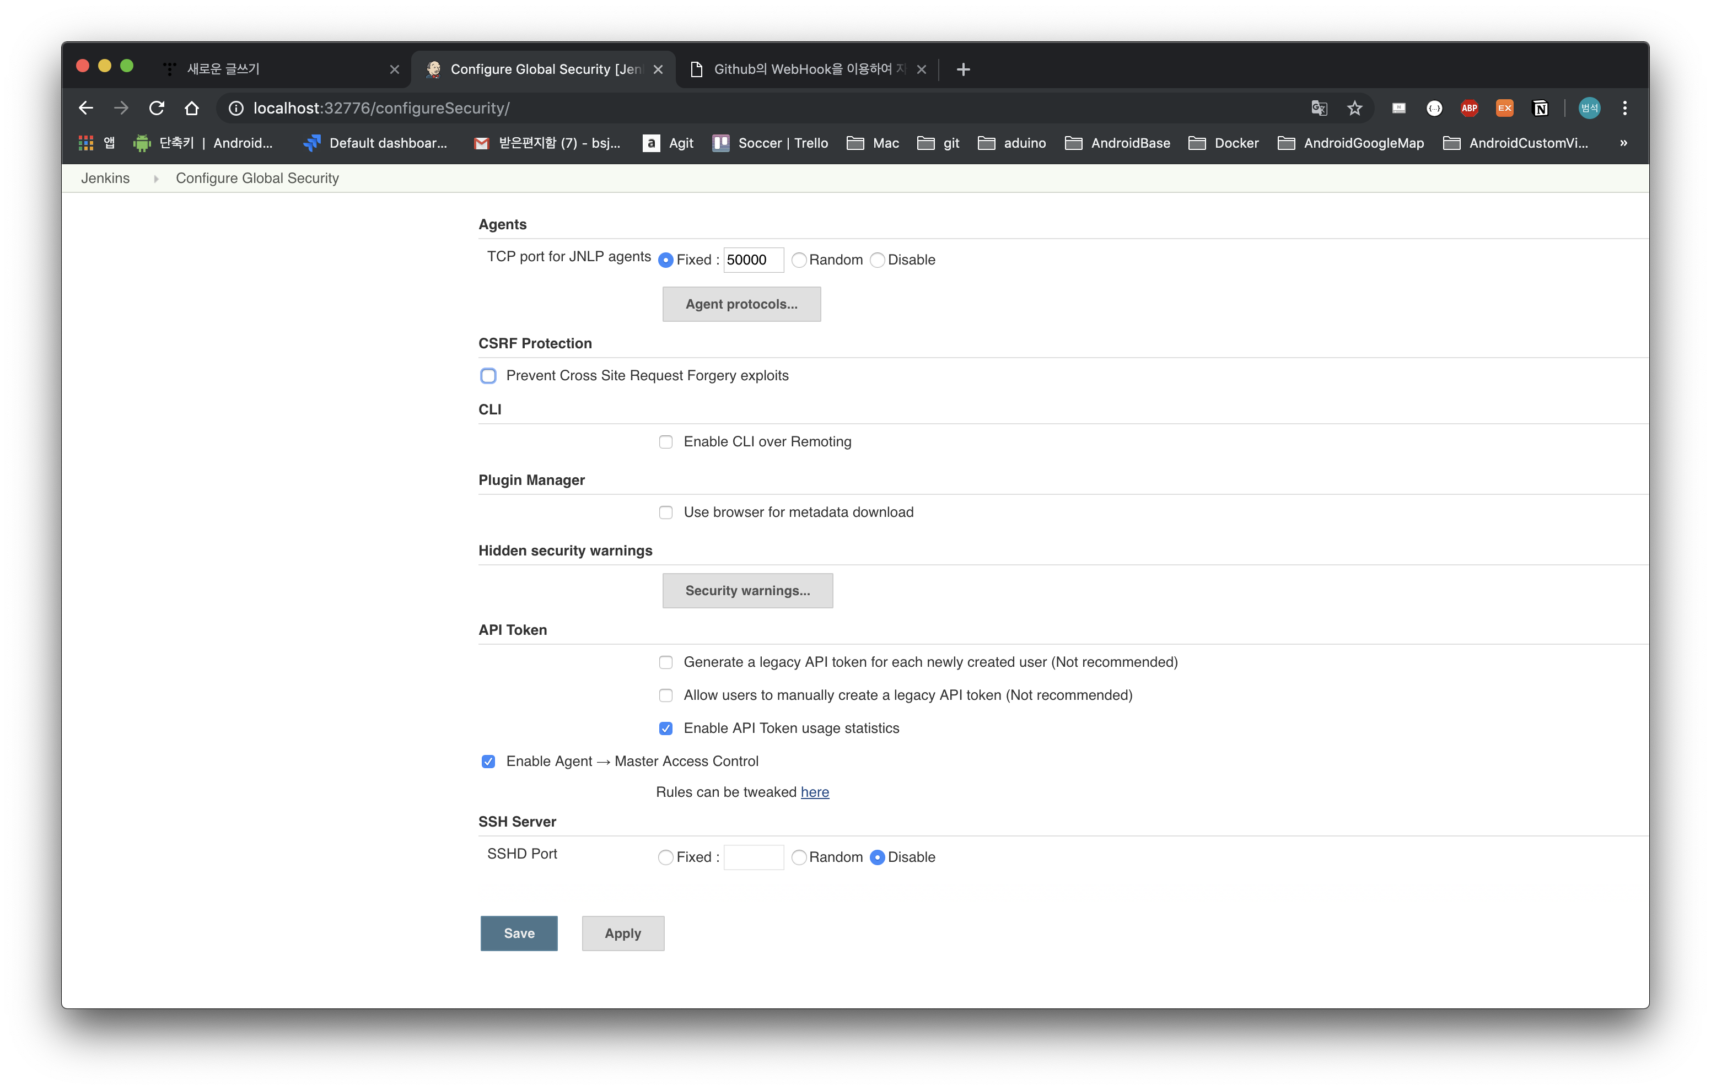
Task: Bookmark page with the star icon
Action: [x=1354, y=108]
